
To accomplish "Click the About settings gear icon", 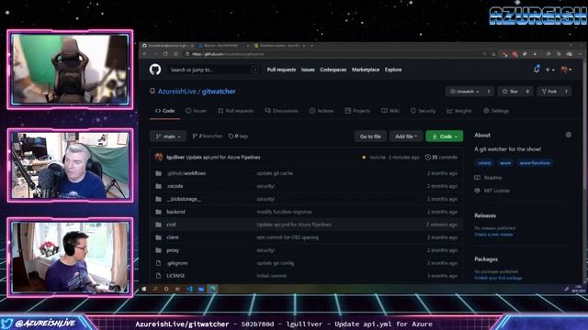I will click(x=569, y=135).
